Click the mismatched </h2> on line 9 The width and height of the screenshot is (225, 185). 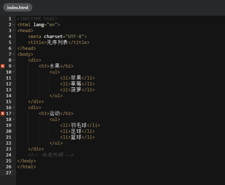click(x=67, y=66)
